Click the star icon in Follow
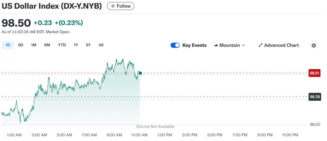327x141 pixels. click(x=113, y=6)
